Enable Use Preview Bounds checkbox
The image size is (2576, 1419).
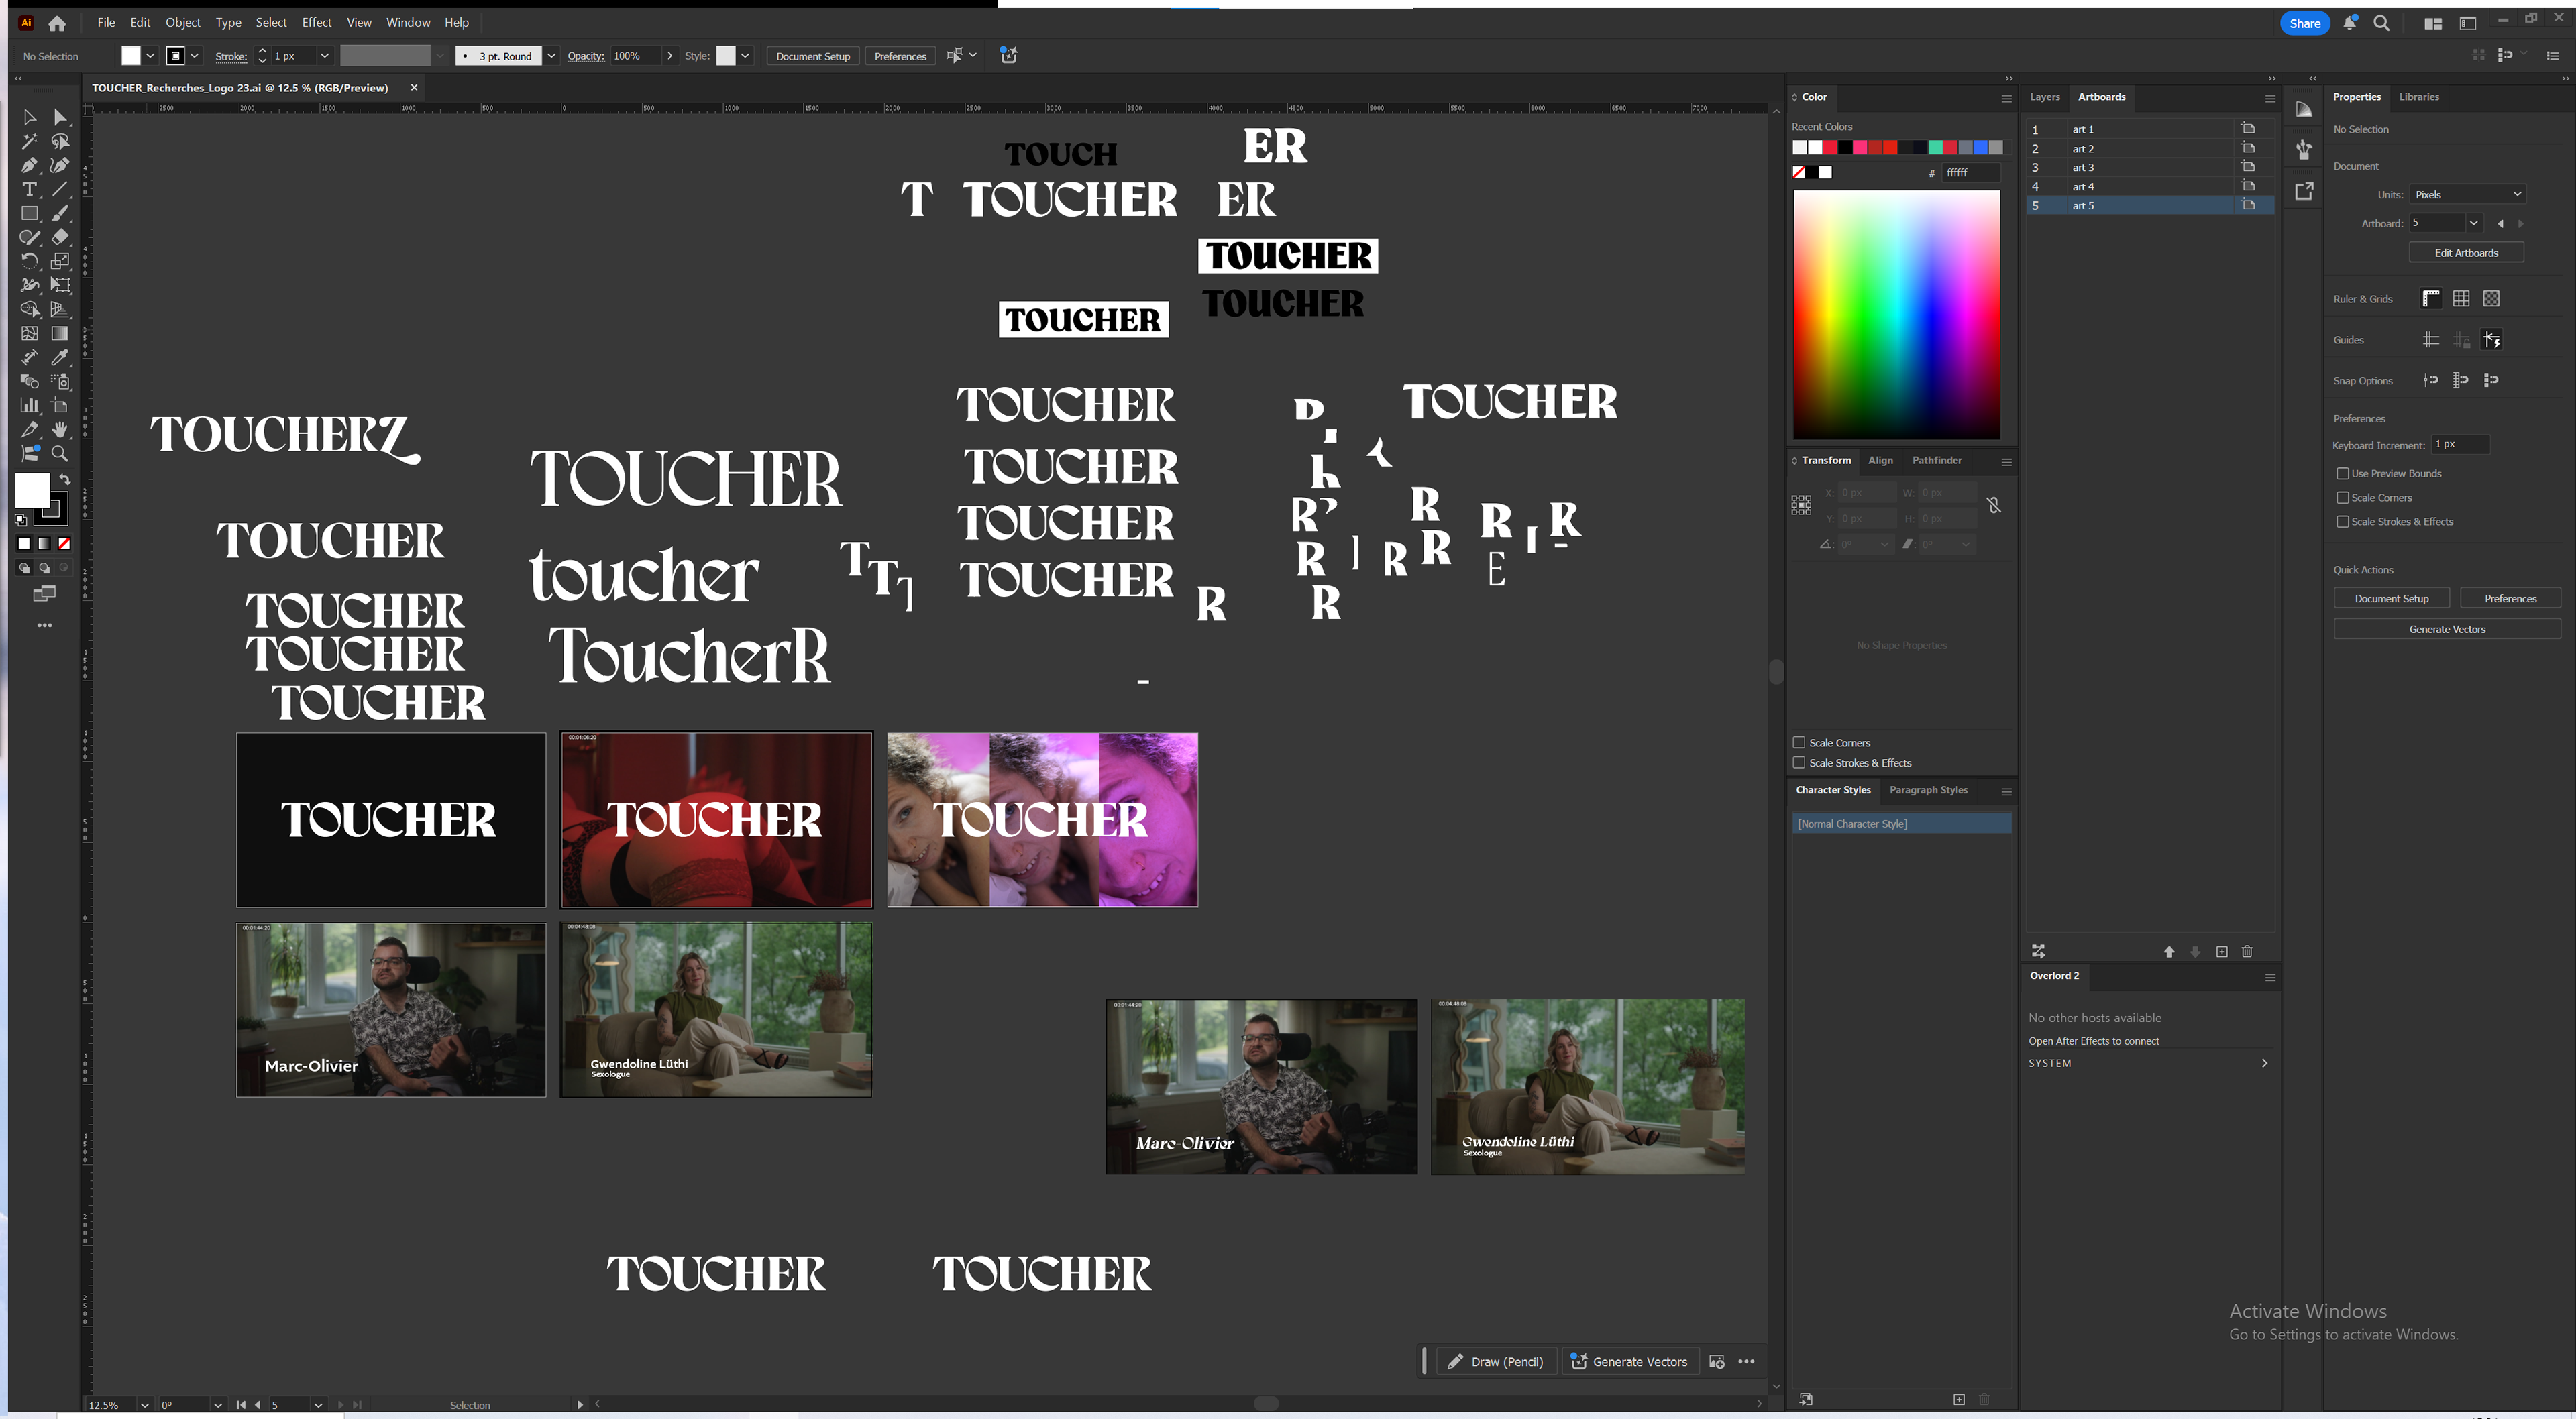(2342, 473)
